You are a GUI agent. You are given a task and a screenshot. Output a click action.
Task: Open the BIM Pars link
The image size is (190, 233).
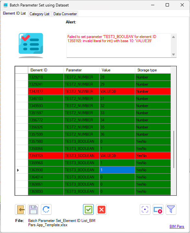click(x=177, y=227)
